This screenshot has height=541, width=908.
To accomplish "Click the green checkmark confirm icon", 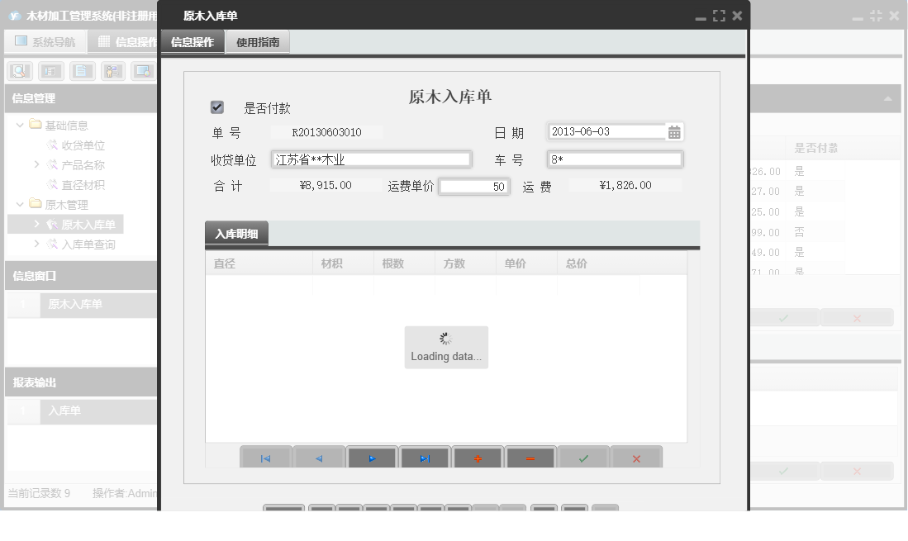I will (x=583, y=456).
